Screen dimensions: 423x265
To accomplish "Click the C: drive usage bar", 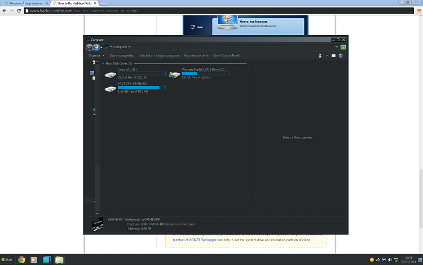I will coord(205,73).
